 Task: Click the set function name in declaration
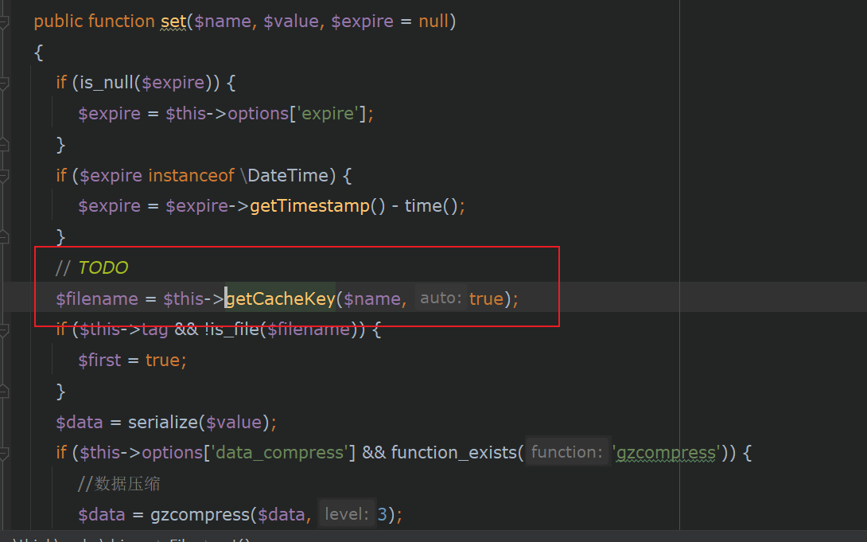173,21
